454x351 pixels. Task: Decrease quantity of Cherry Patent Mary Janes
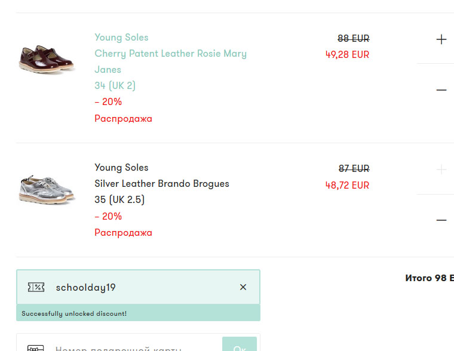click(x=441, y=90)
